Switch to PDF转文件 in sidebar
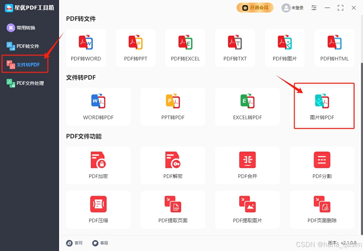363x251 pixels. pos(23,46)
